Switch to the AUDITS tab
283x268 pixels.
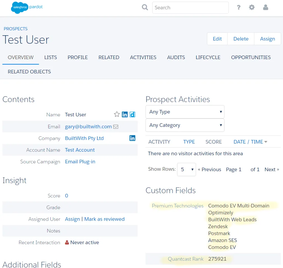(x=176, y=57)
